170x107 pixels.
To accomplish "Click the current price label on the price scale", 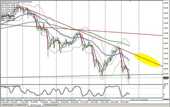I will 166,78.
